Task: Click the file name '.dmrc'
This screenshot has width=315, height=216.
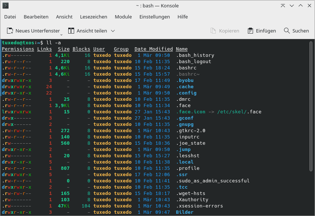Action: (x=183, y=99)
